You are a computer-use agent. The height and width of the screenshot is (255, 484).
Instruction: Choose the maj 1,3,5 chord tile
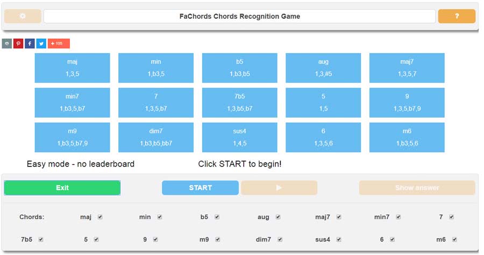(x=72, y=68)
